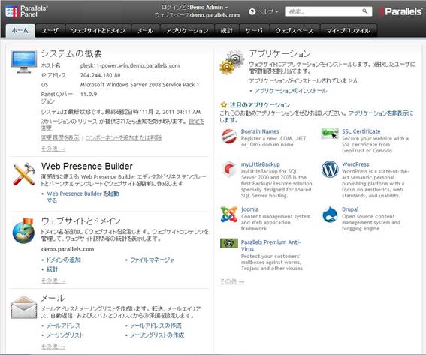Click the アプリケーションのインストール link

(x=291, y=91)
